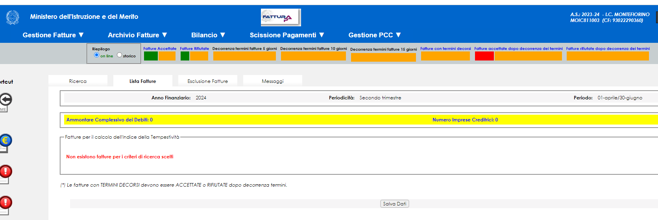658x220 pixels.
Task: Switch to the Ricerca tab
Action: click(x=78, y=81)
